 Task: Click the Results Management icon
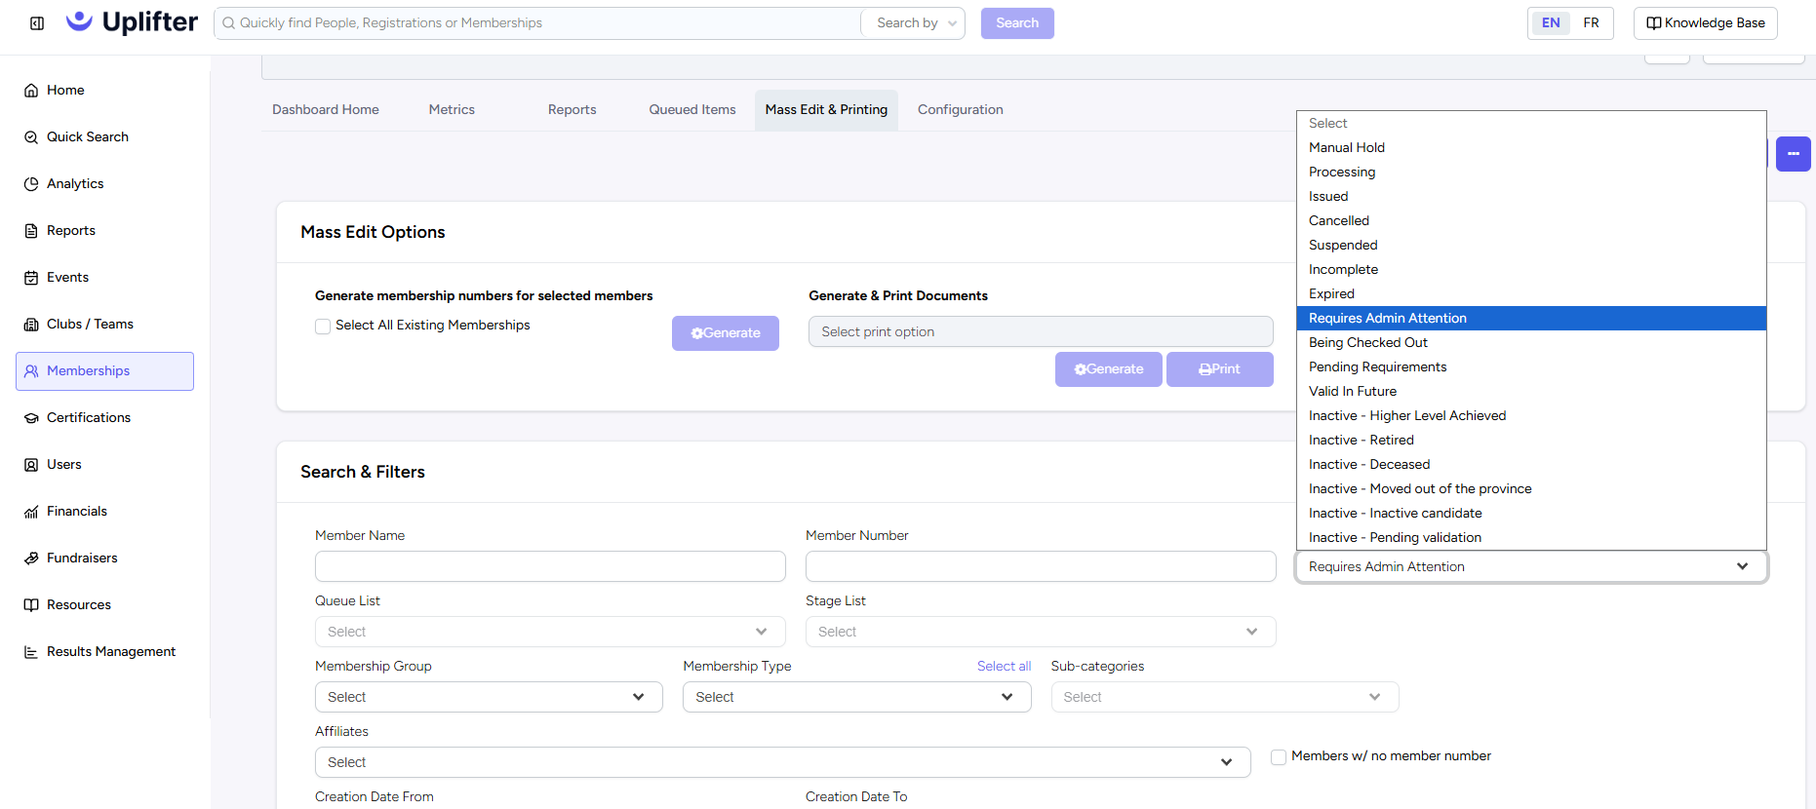[x=31, y=652]
